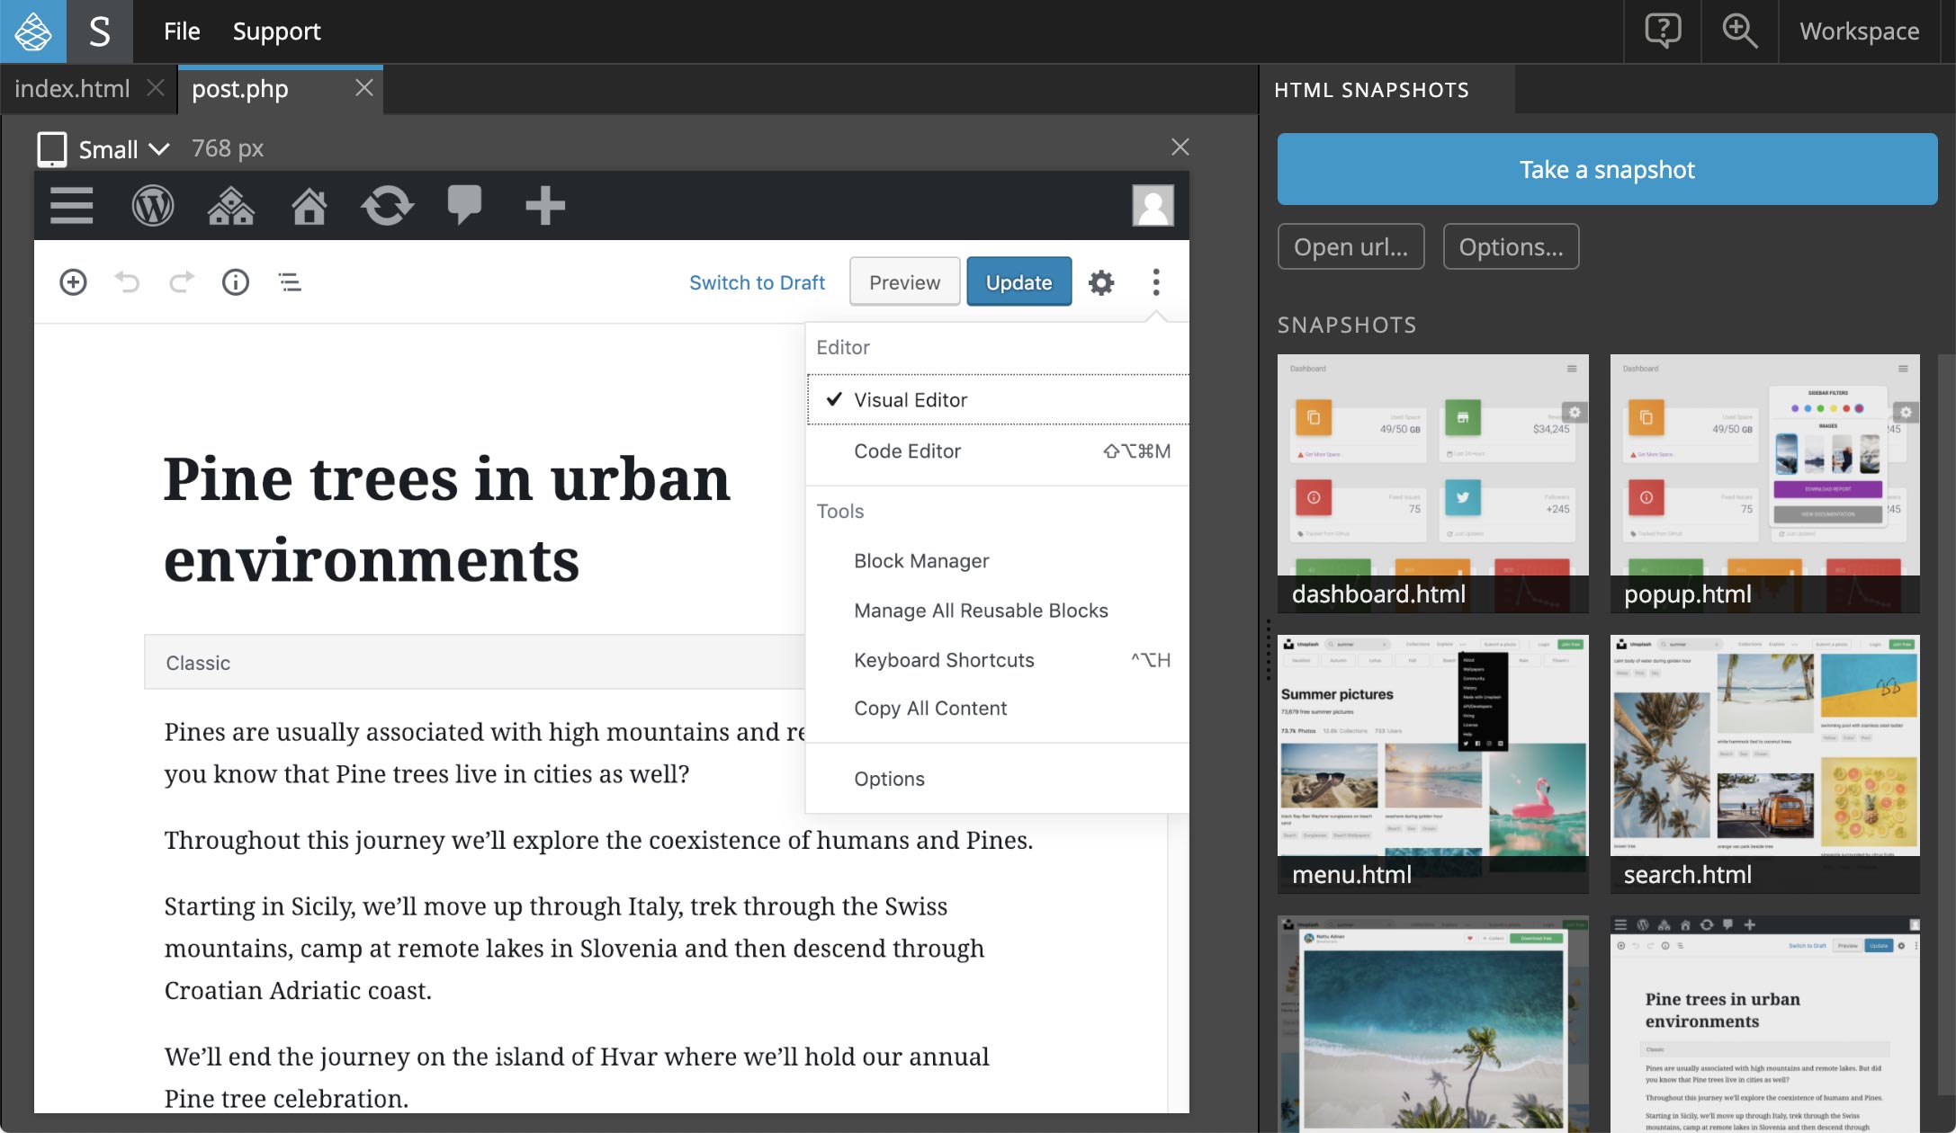Toggle to Code Editor view
1956x1133 pixels.
[x=908, y=450]
